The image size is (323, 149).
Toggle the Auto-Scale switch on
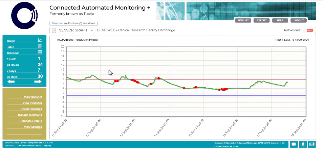[308, 30]
